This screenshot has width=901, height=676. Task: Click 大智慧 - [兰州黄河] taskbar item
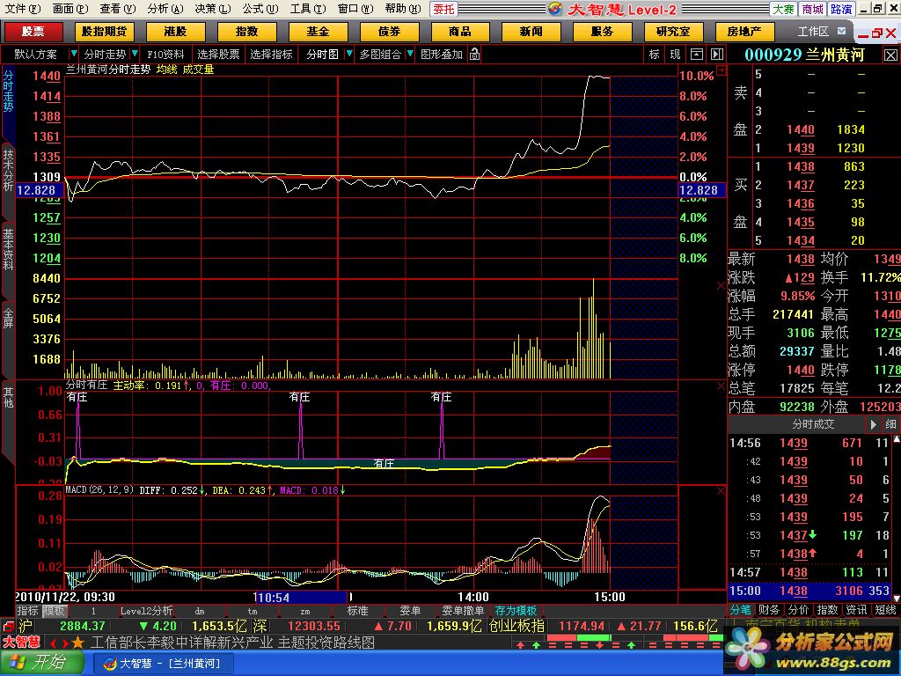[x=163, y=664]
